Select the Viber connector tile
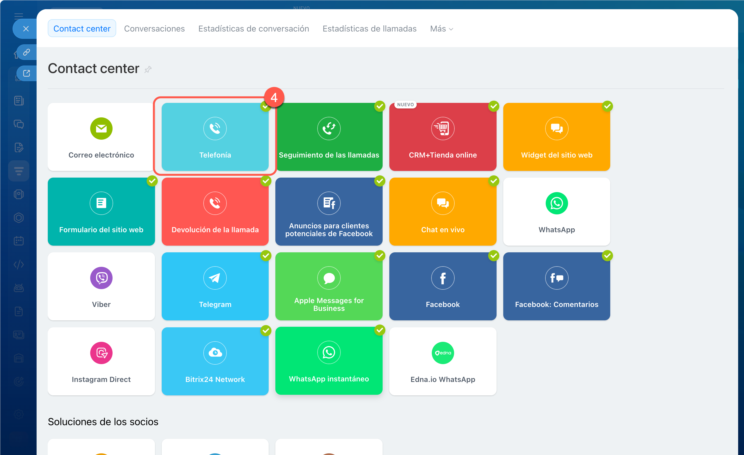This screenshot has width=744, height=455. pos(101,286)
